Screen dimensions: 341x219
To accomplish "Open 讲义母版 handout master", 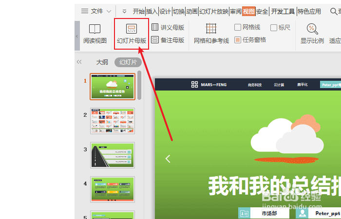I will point(168,27).
